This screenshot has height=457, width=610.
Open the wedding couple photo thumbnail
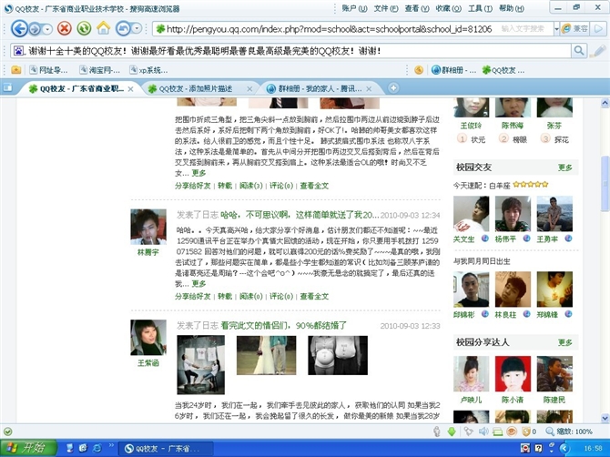(266, 355)
